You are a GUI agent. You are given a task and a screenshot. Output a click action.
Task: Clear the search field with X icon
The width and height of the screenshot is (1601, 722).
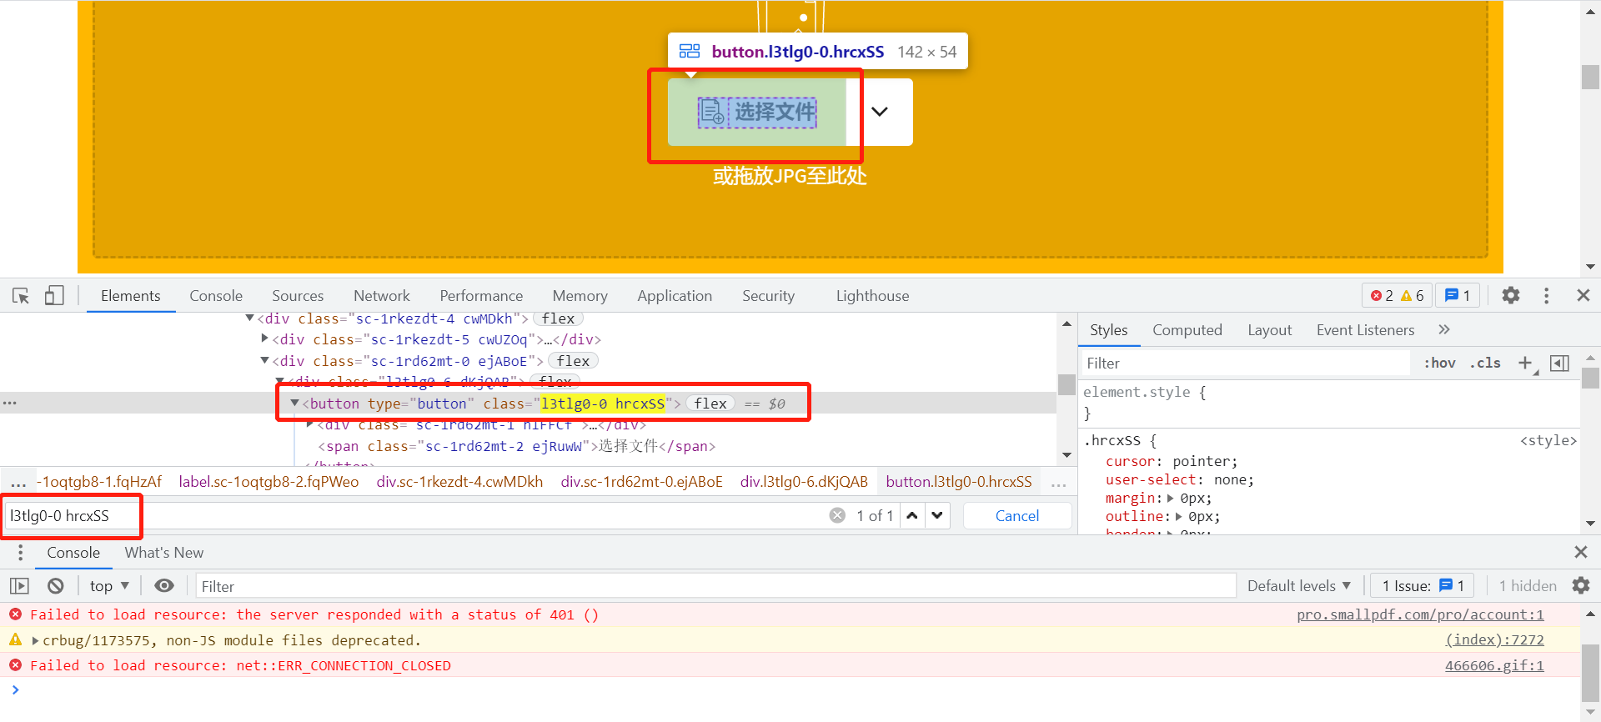tap(837, 515)
